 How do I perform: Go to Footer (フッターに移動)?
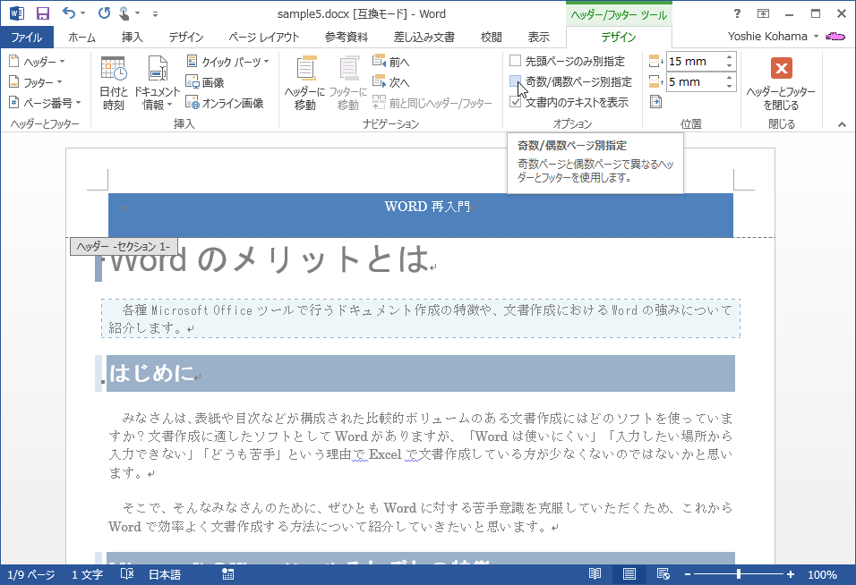point(347,83)
